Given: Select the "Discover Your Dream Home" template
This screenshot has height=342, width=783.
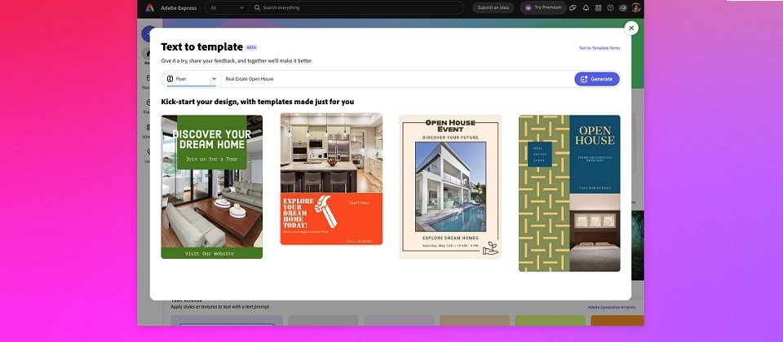Looking at the screenshot, I should [x=212, y=187].
